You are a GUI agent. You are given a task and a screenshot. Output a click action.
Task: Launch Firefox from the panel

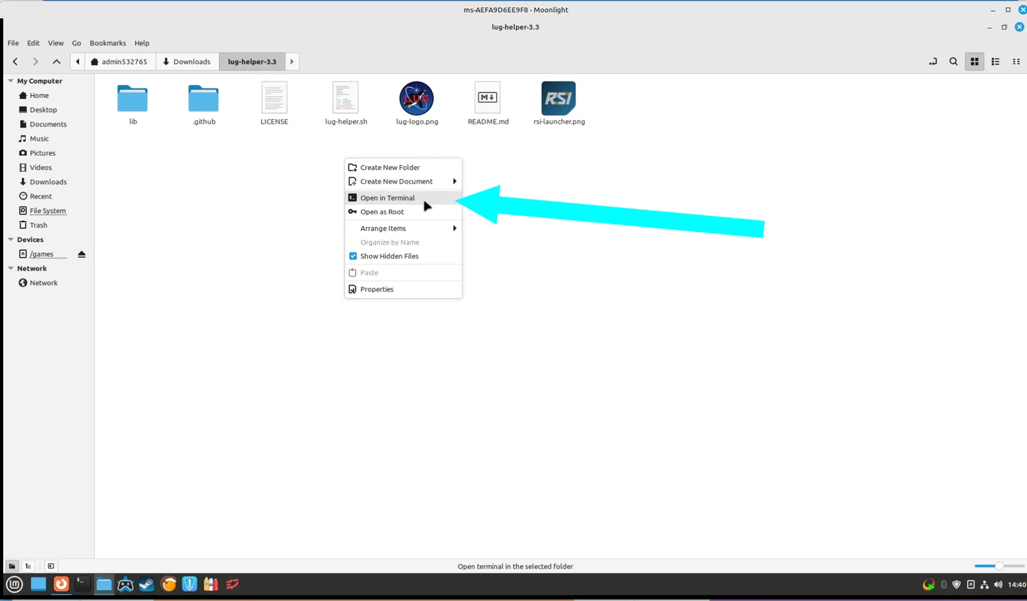61,584
